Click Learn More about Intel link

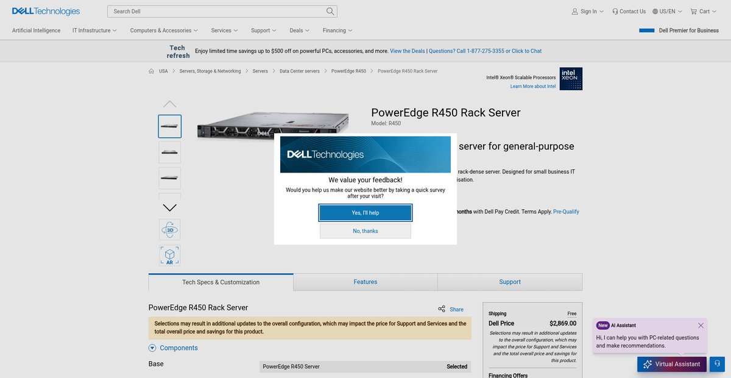click(533, 87)
